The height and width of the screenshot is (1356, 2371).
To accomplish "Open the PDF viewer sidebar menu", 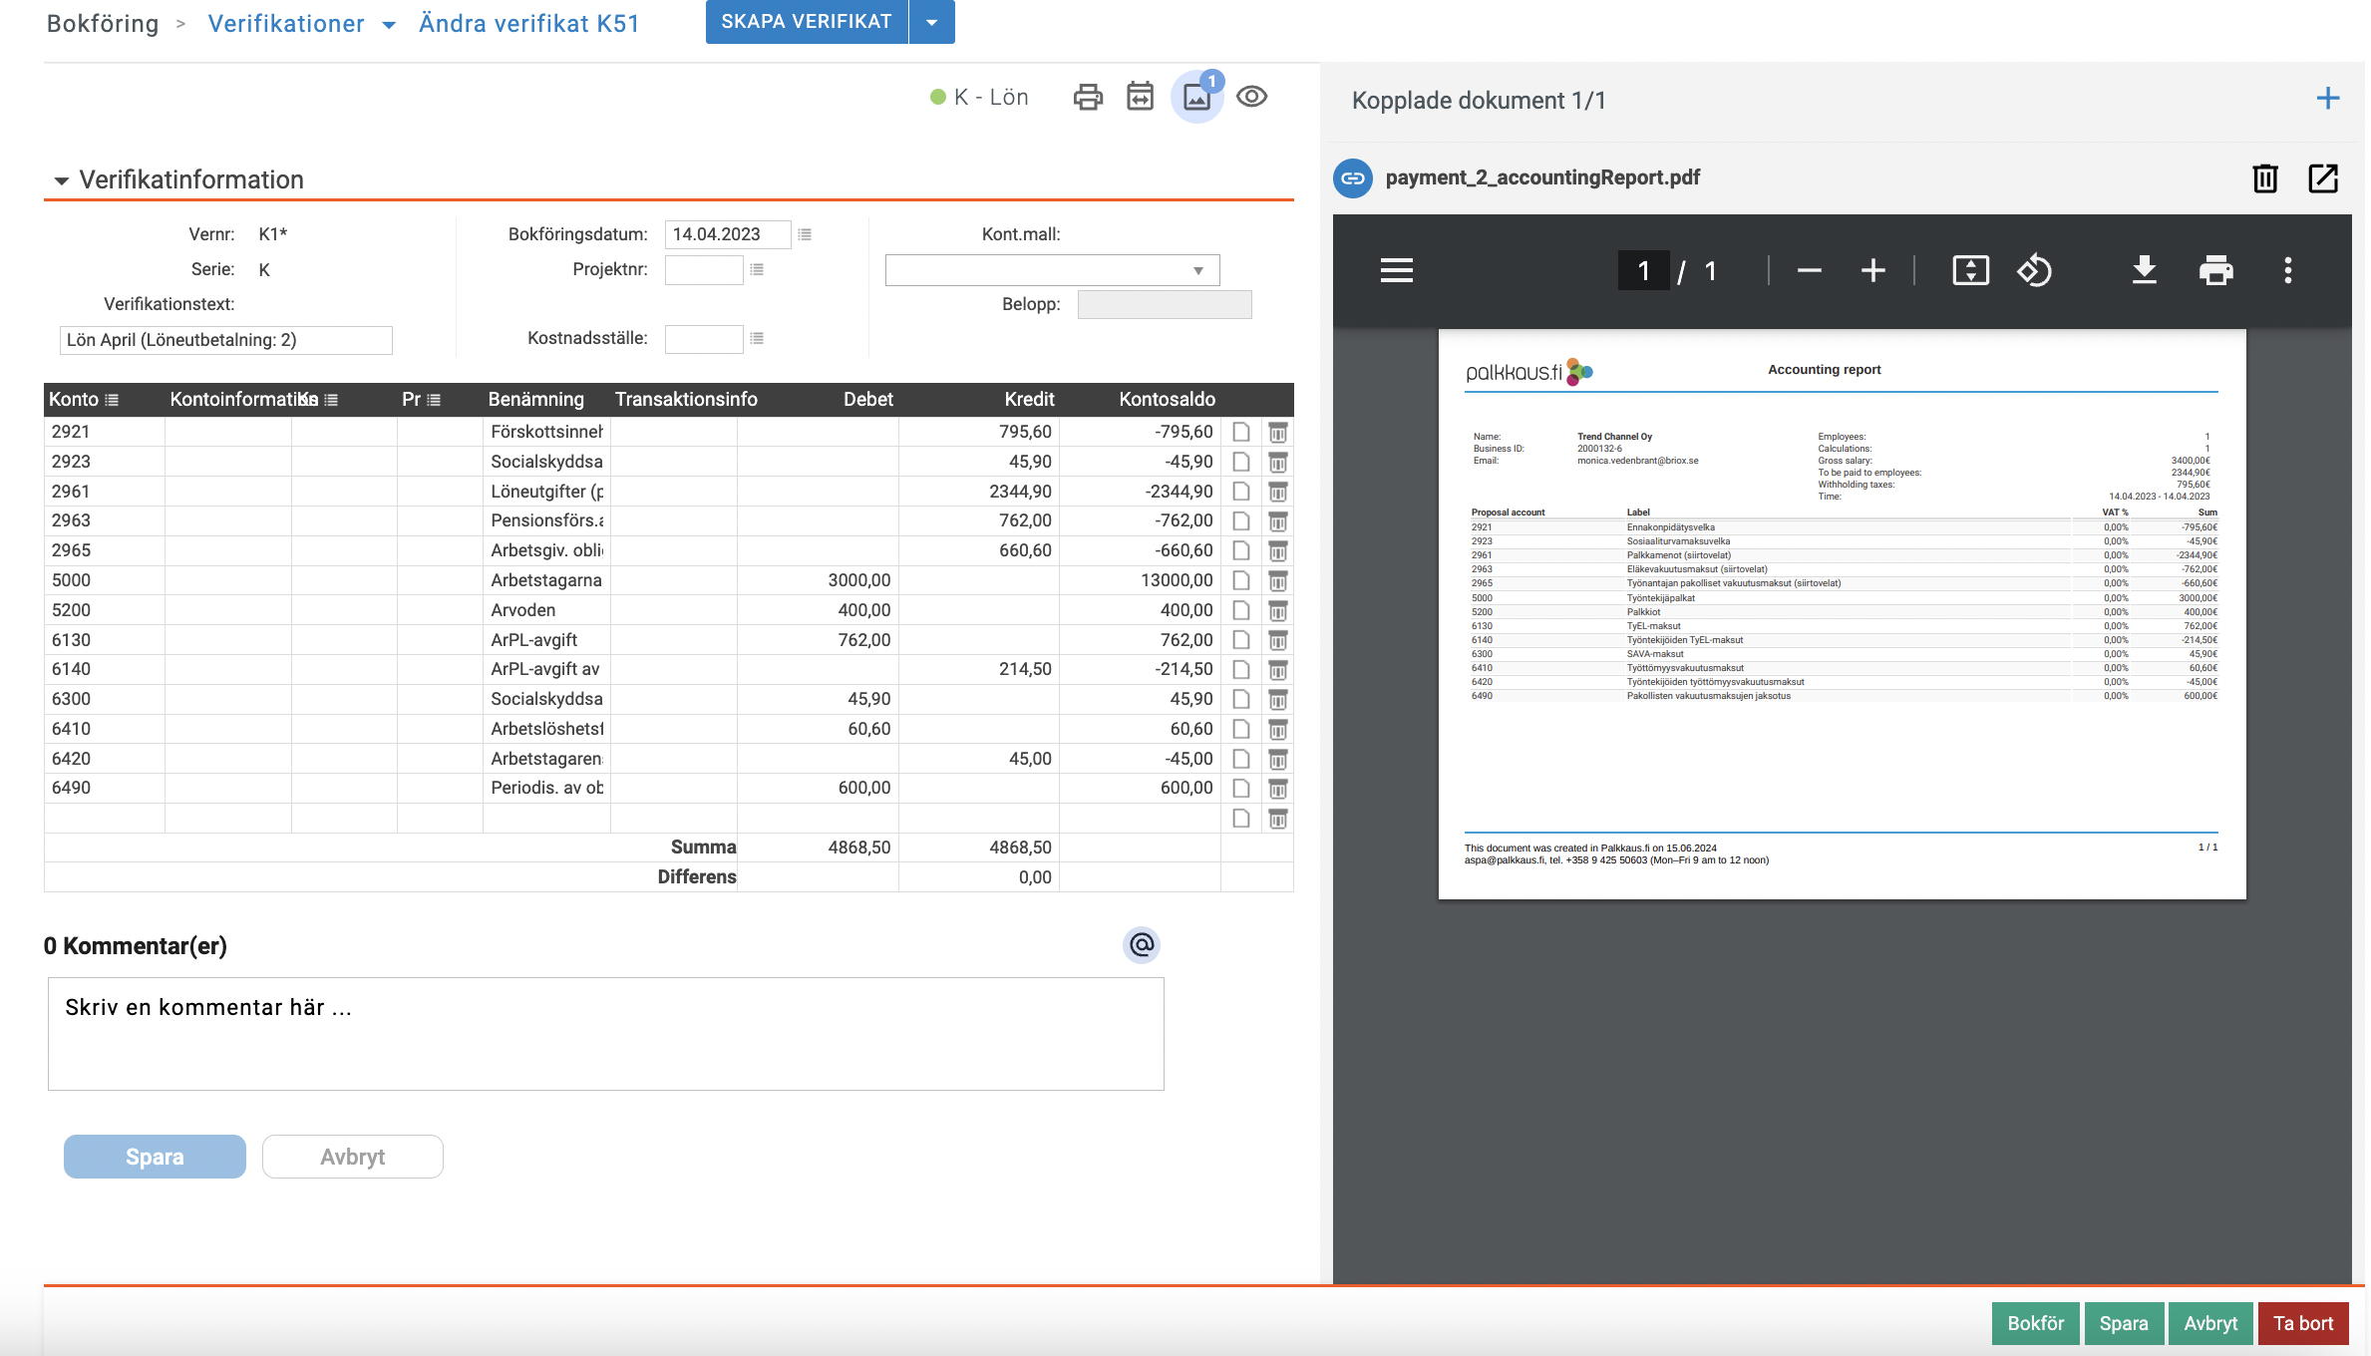I will click(x=1396, y=270).
